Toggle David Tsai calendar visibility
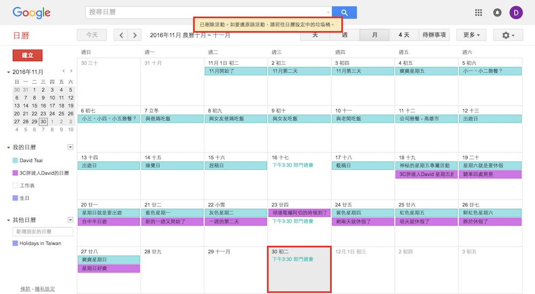 pos(16,161)
